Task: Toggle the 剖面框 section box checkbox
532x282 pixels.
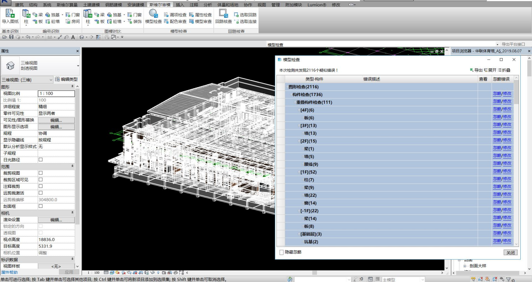Action: 41,206
